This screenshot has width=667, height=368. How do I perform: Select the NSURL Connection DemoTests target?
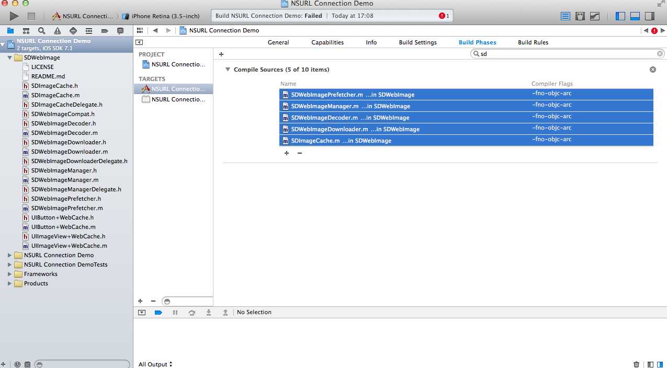(x=174, y=99)
